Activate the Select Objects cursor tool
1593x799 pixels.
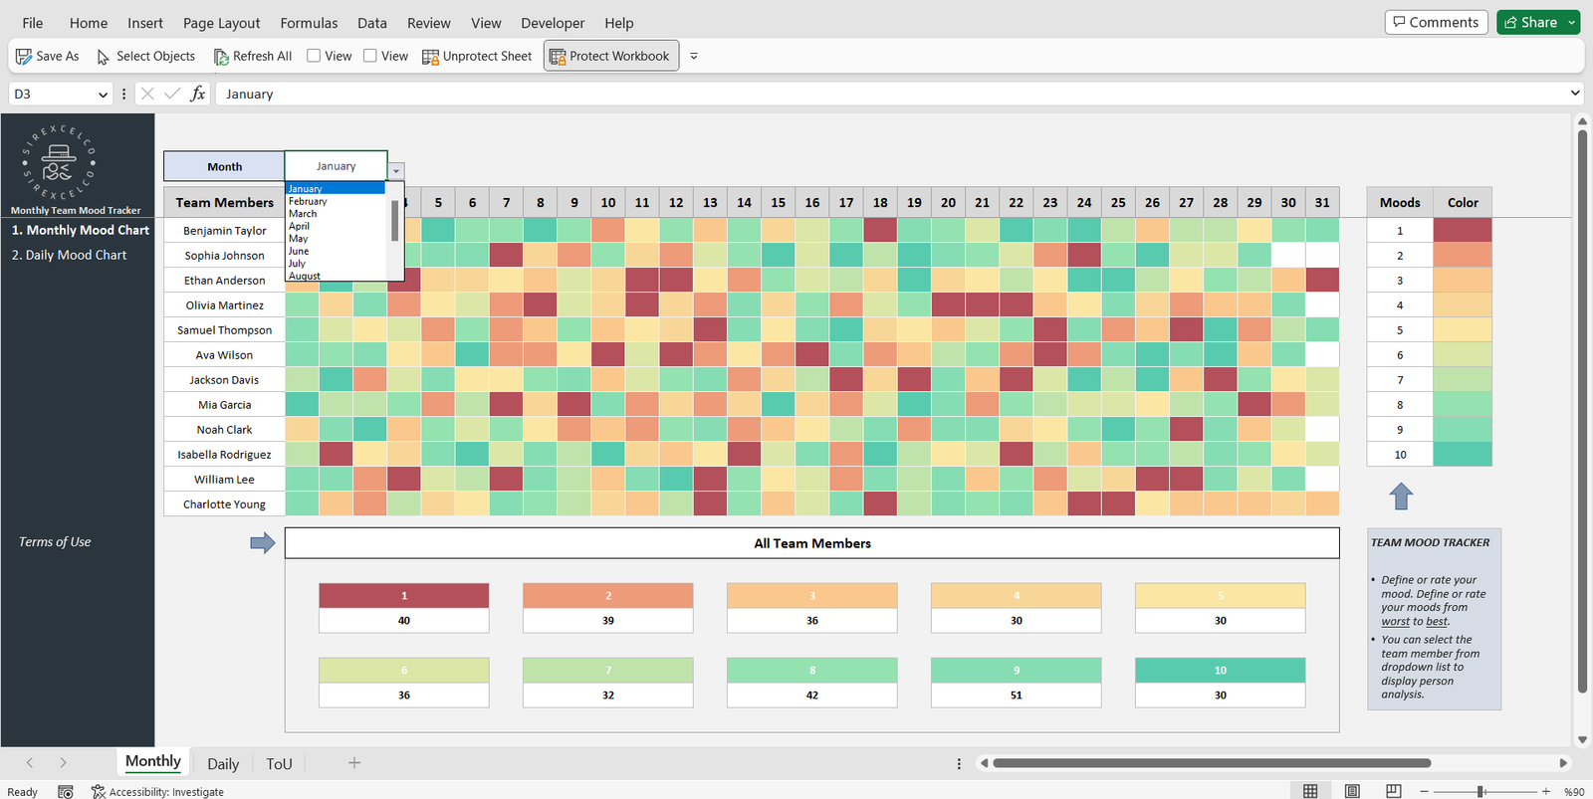104,57
